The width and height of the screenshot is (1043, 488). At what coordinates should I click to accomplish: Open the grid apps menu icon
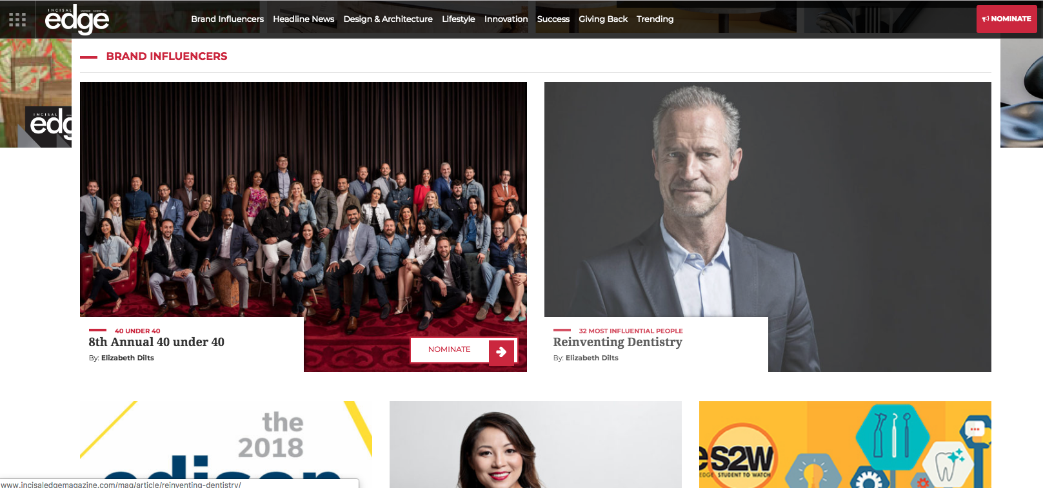17,19
